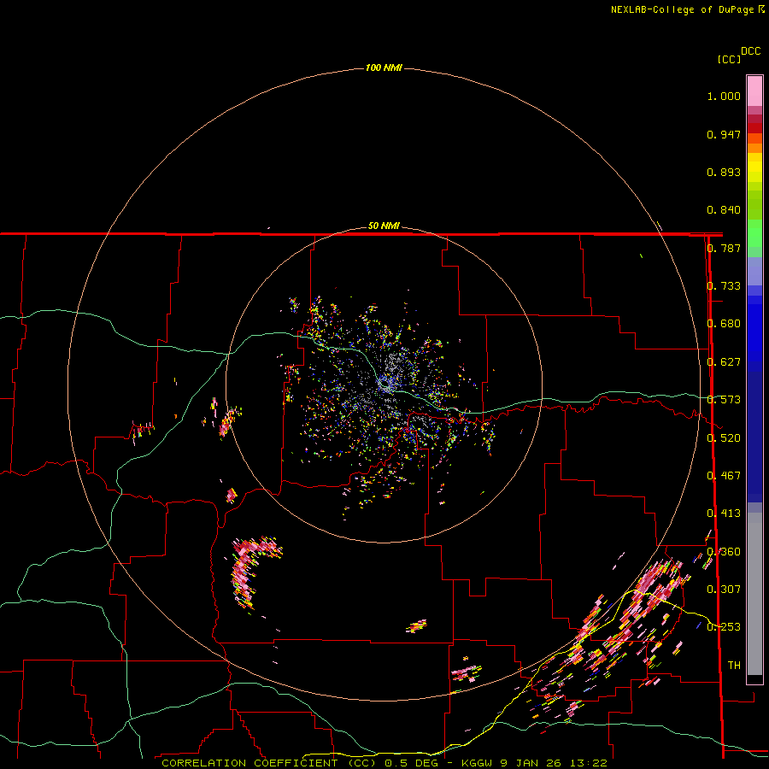Select the 0.360 legend value

tap(724, 552)
